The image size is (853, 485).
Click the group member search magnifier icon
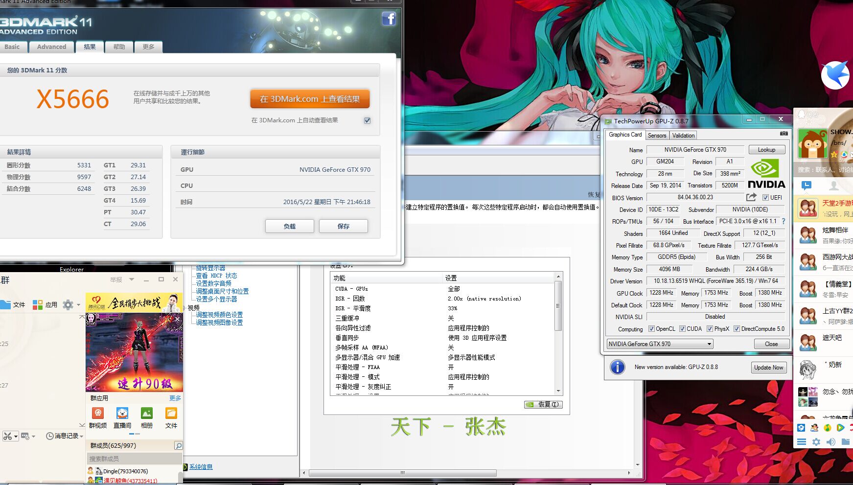click(x=179, y=445)
